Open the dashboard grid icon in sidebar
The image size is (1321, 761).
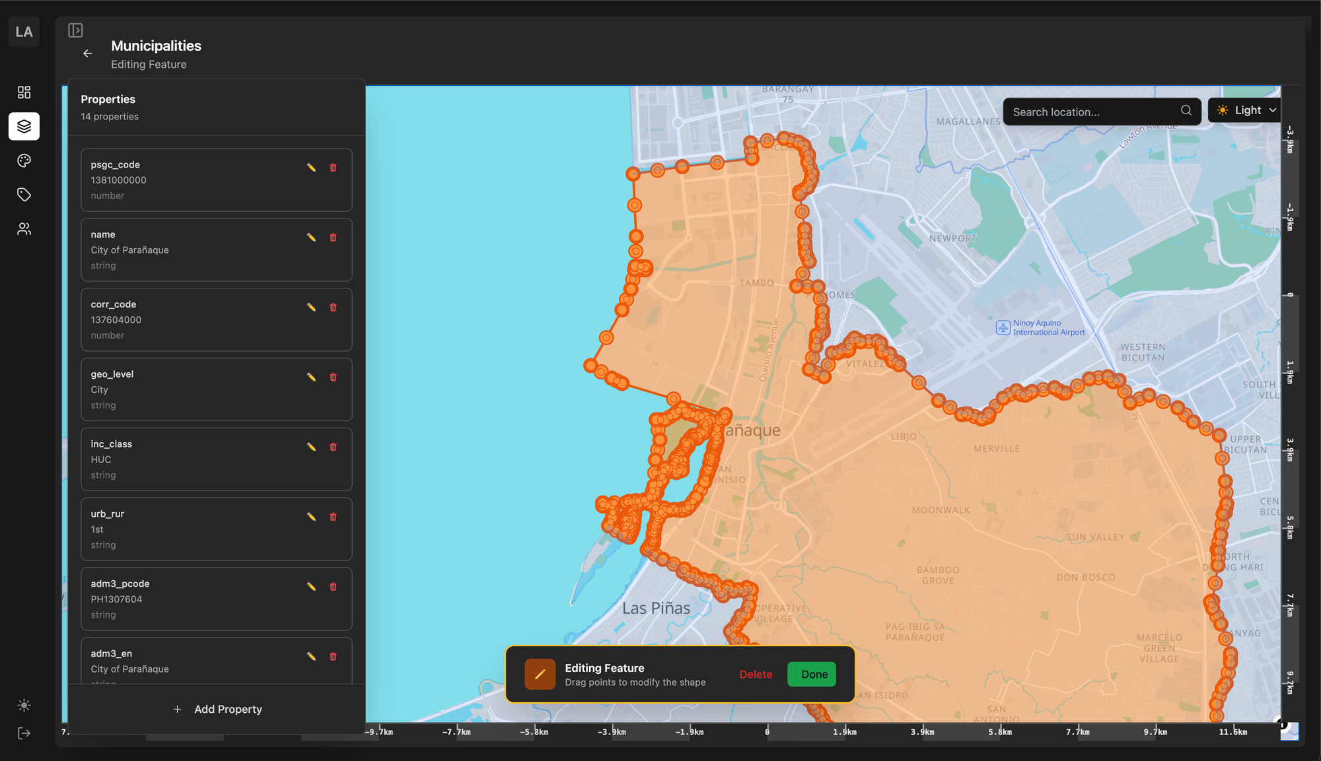click(x=24, y=92)
